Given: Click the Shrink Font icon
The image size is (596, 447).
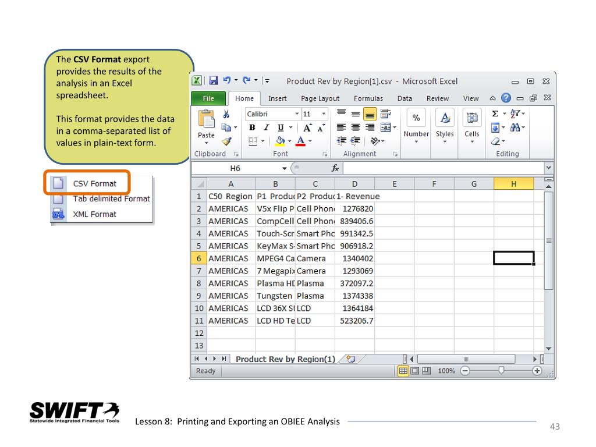Looking at the screenshot, I should click(321, 127).
